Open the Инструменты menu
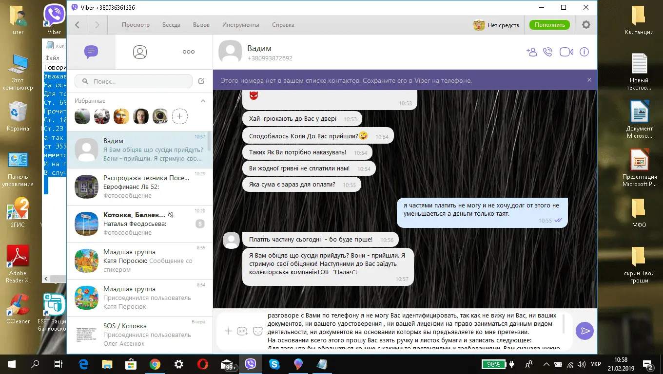The width and height of the screenshot is (663, 374). (x=241, y=25)
